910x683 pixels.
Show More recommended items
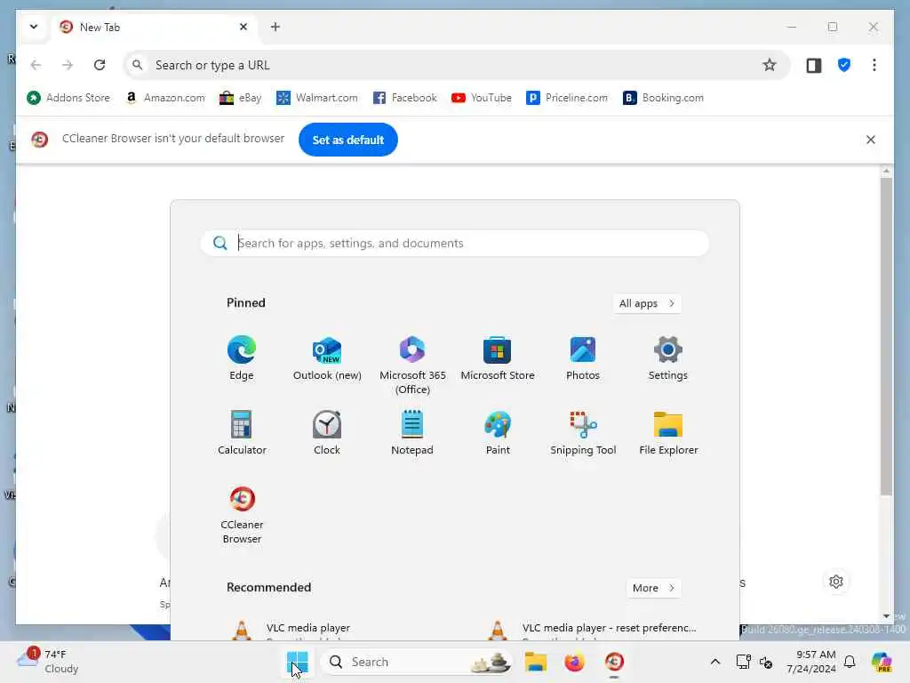point(653,588)
